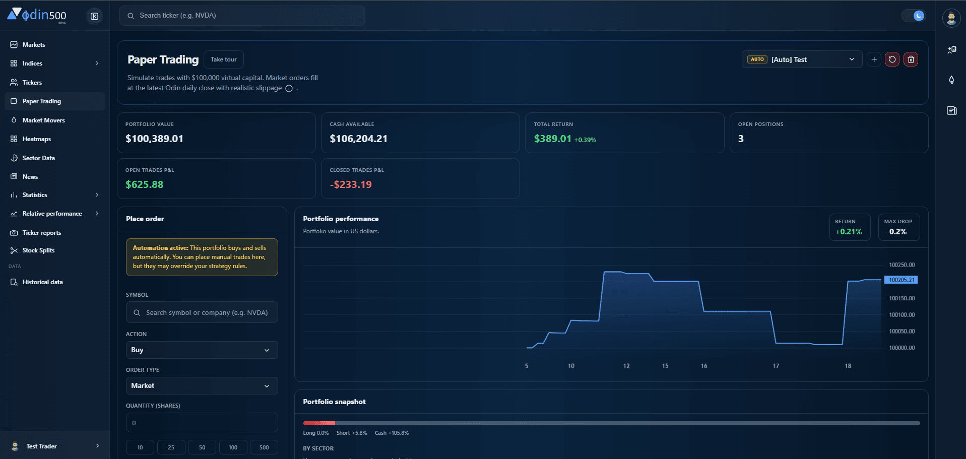This screenshot has height=459, width=966.
Task: Focus the Quantity (shares) field
Action: pos(202,423)
